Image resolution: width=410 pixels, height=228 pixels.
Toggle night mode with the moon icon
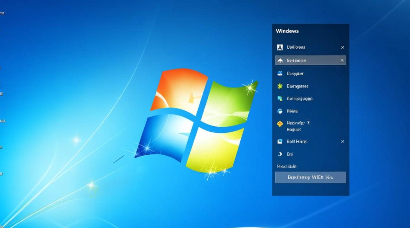[x=280, y=154]
